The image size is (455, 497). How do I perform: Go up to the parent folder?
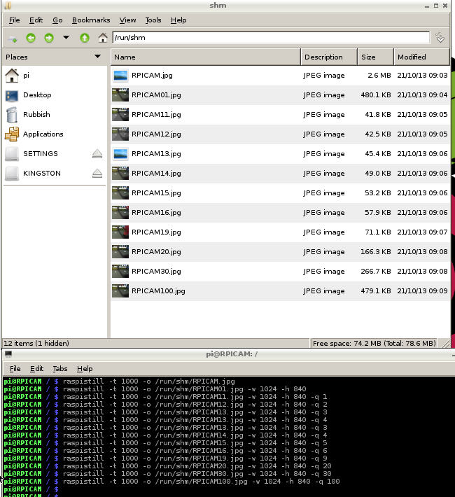coord(85,38)
